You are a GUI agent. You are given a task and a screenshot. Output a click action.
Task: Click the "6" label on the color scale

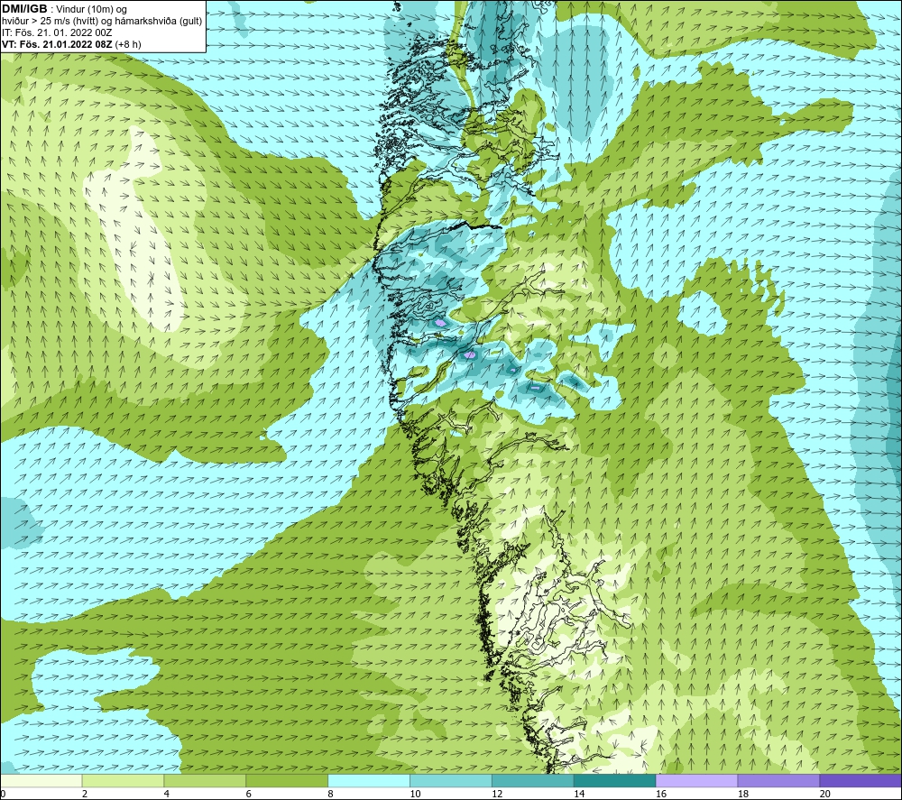249,795
